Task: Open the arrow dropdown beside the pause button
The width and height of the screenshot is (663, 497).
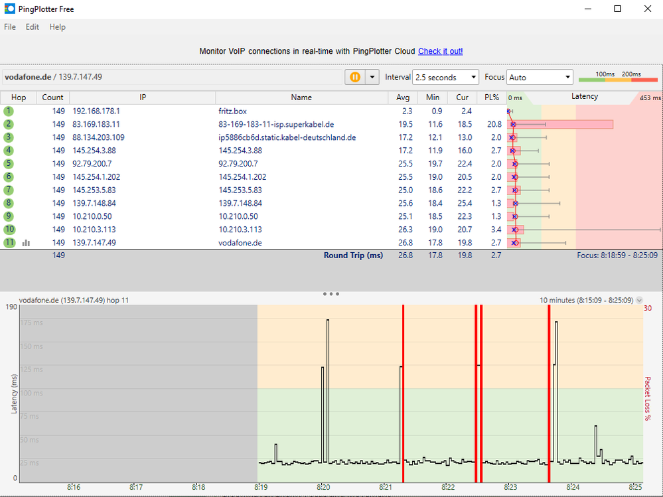Action: [x=372, y=77]
